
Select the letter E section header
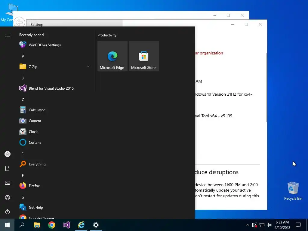[x=23, y=154]
